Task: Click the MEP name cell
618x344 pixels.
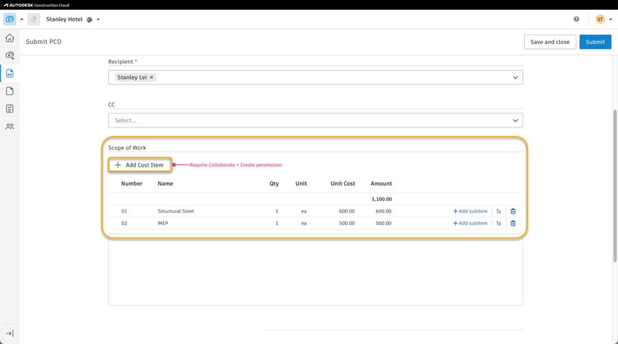Action: [163, 223]
